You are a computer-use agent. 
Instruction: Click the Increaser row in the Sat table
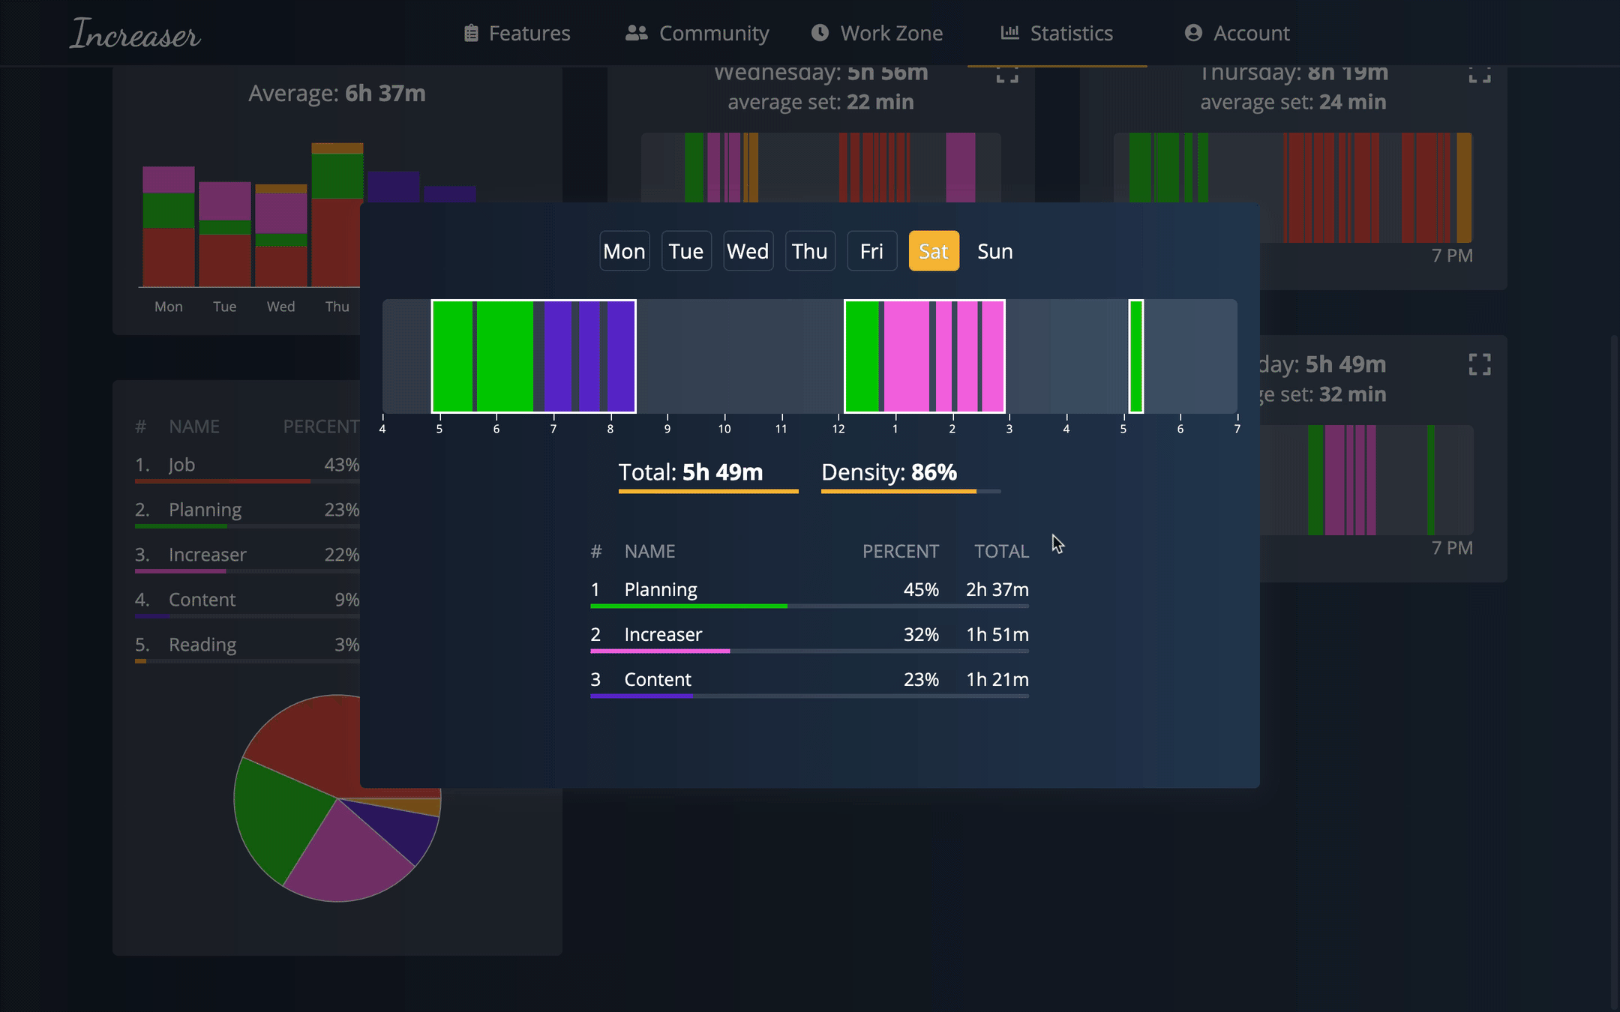point(810,637)
